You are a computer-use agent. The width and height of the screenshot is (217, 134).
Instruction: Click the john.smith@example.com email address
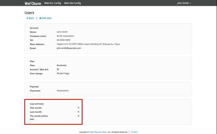69,48
